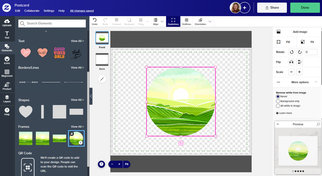Click the scale up plus icon
Screen dimensions: 322x176
tap(299, 72)
